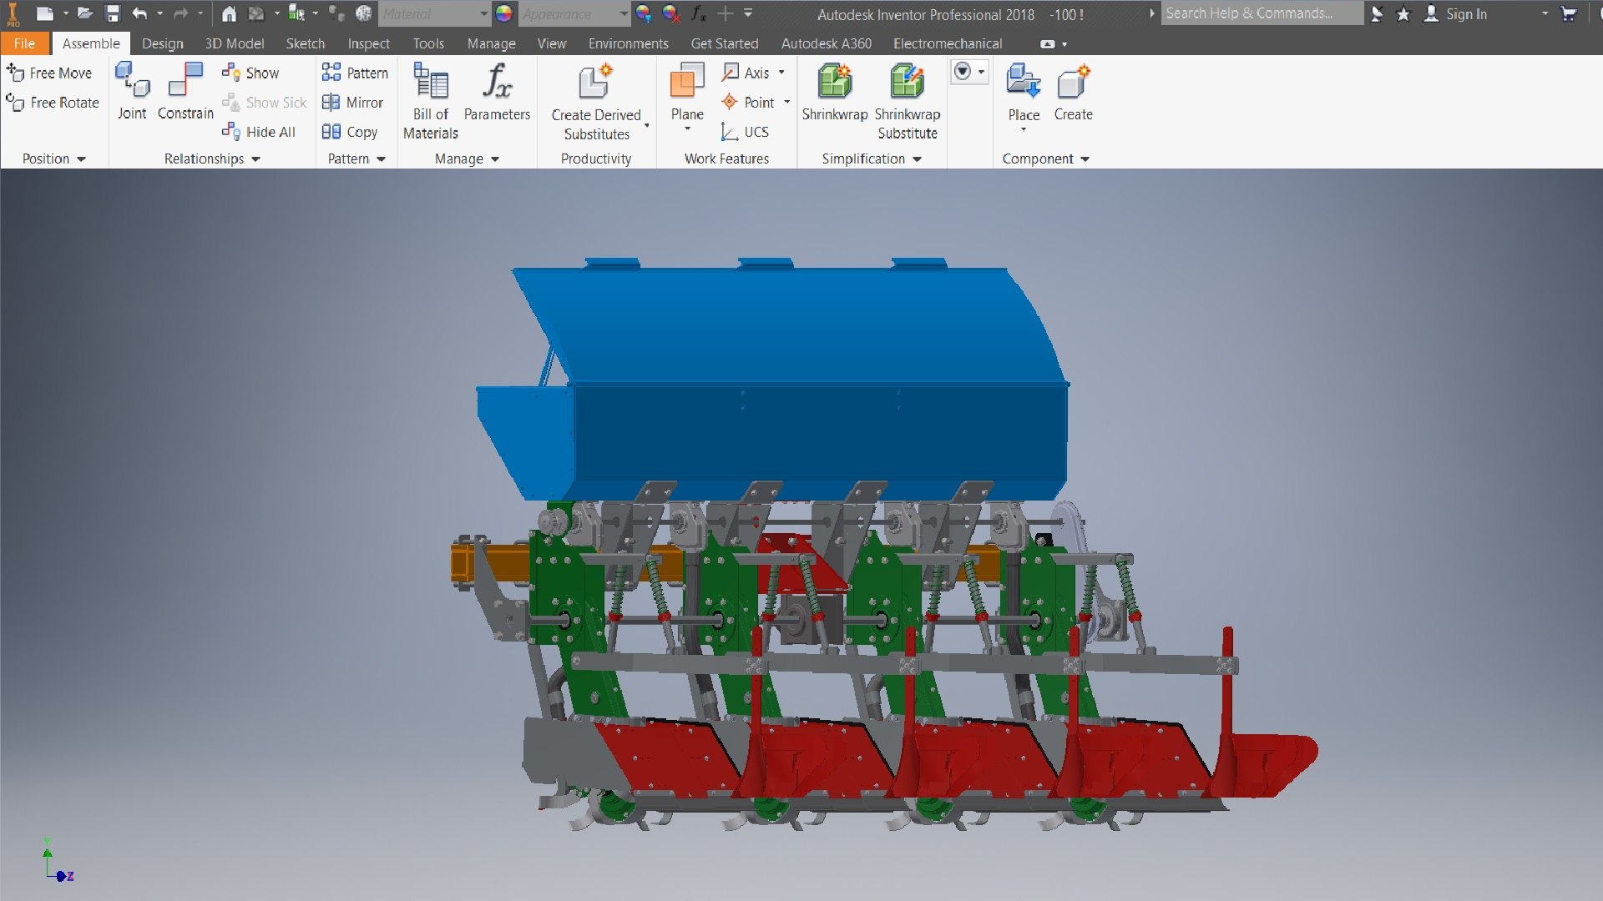Click the Mirror components tool
The width and height of the screenshot is (1603, 901).
[352, 103]
